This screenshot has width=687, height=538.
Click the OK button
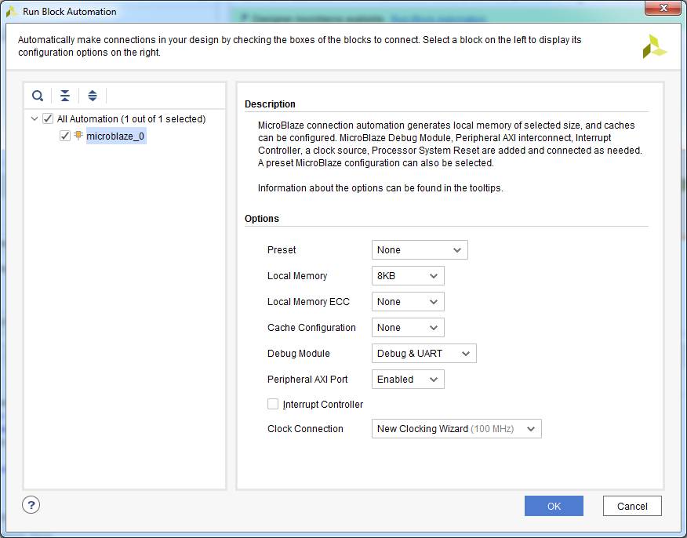click(554, 506)
